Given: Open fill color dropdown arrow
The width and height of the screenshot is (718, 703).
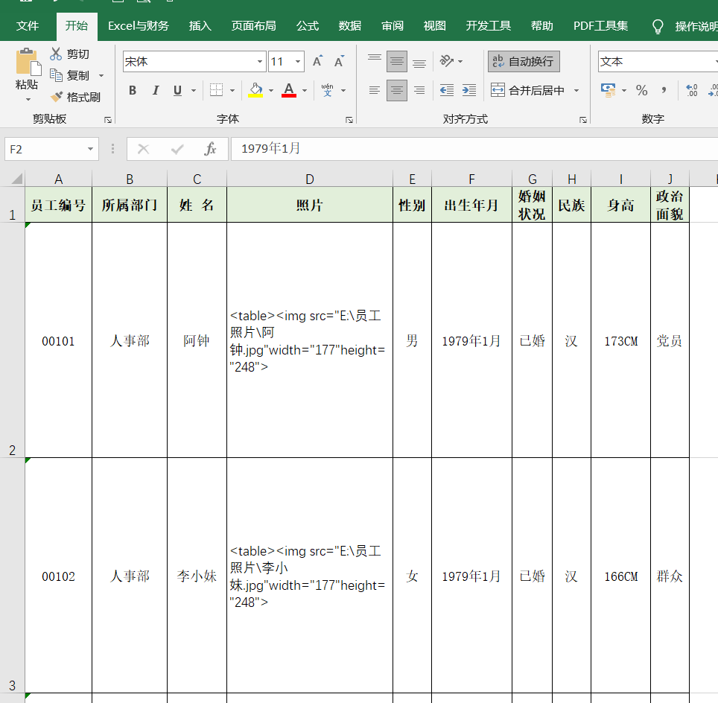Looking at the screenshot, I should tap(271, 91).
